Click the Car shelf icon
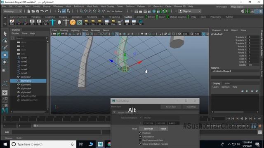Viewport: 264px width, 148px height. pos(140,22)
